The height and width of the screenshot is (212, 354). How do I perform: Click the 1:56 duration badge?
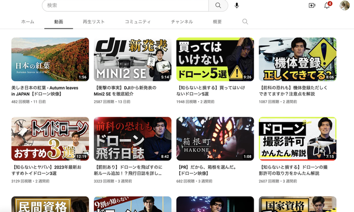83,77
